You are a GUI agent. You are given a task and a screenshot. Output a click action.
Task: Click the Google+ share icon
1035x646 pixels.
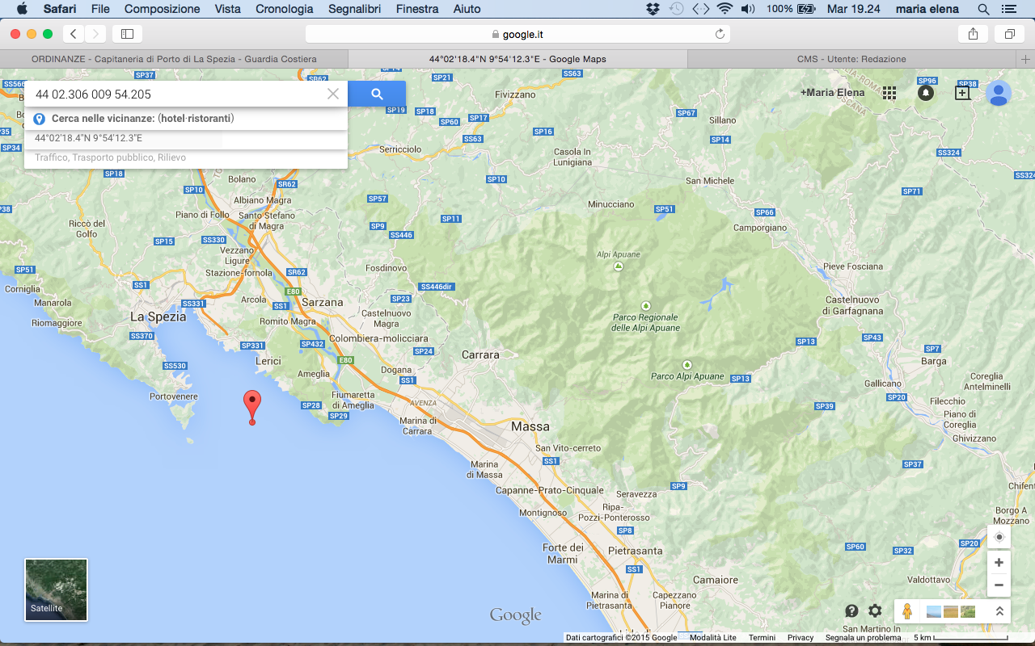[x=962, y=93]
